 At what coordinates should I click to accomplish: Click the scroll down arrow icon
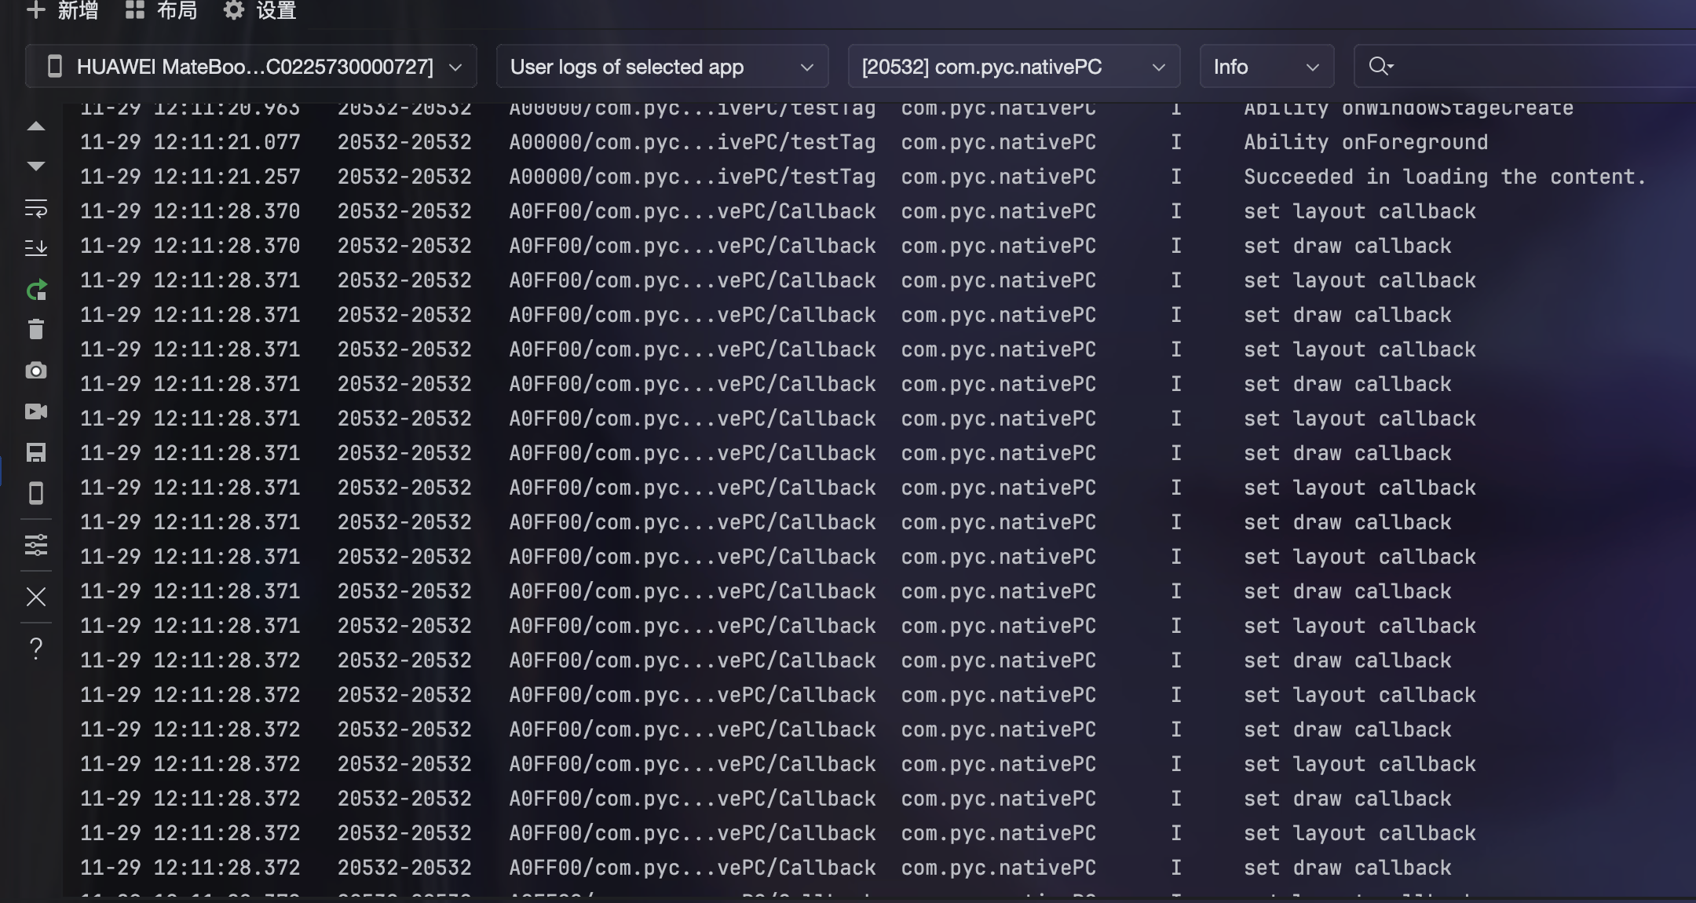(36, 166)
